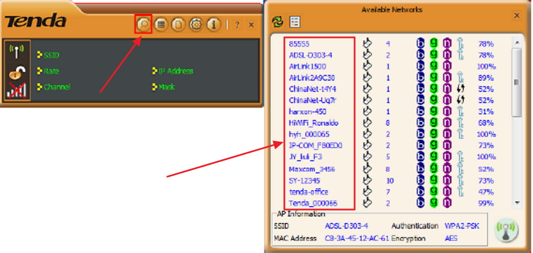
Task: Click the list view icon beside refresh
Action: (x=294, y=22)
